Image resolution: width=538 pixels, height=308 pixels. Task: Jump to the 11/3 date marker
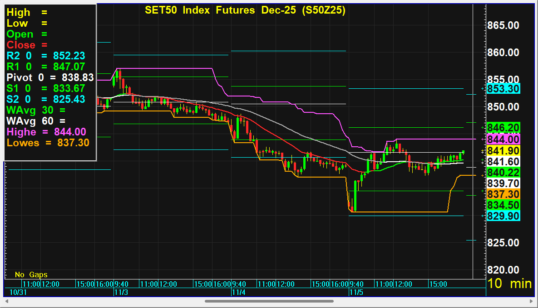[x=119, y=293]
